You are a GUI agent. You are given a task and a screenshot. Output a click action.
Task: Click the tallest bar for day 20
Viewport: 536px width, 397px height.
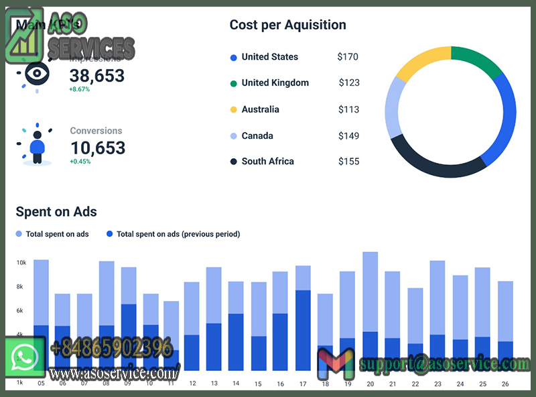point(371,311)
